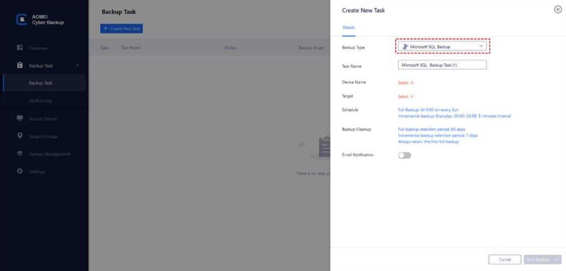Open the Backup Task submenu item
This screenshot has height=271, width=566.
(44, 83)
